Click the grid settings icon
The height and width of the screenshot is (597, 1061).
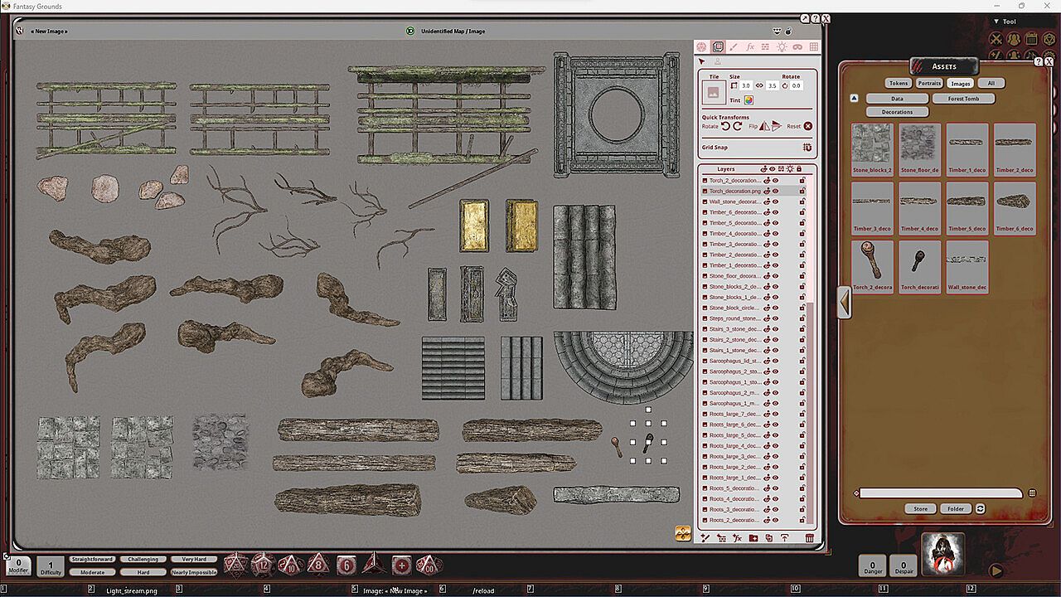tap(813, 47)
